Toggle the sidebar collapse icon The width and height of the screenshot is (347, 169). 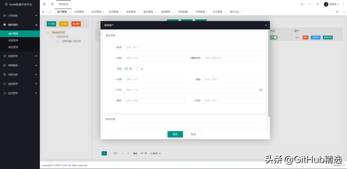44,4
